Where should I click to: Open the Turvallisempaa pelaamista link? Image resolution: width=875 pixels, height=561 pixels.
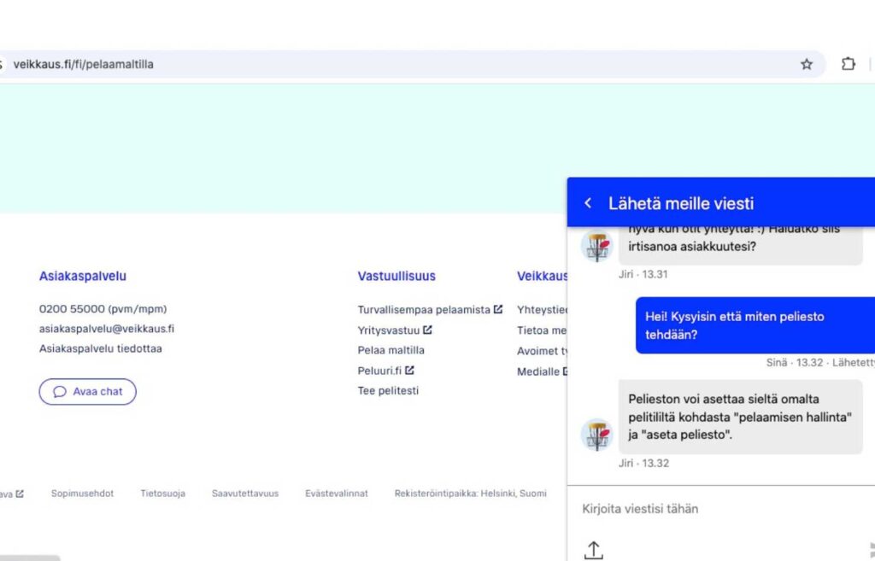coord(424,309)
